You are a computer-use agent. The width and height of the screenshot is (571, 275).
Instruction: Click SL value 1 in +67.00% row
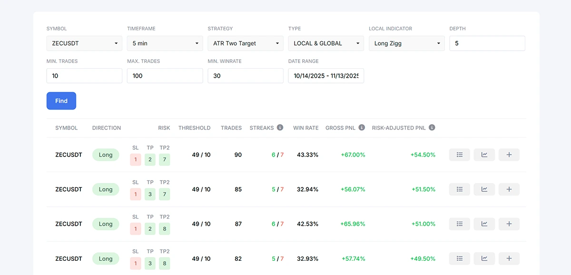coord(136,160)
